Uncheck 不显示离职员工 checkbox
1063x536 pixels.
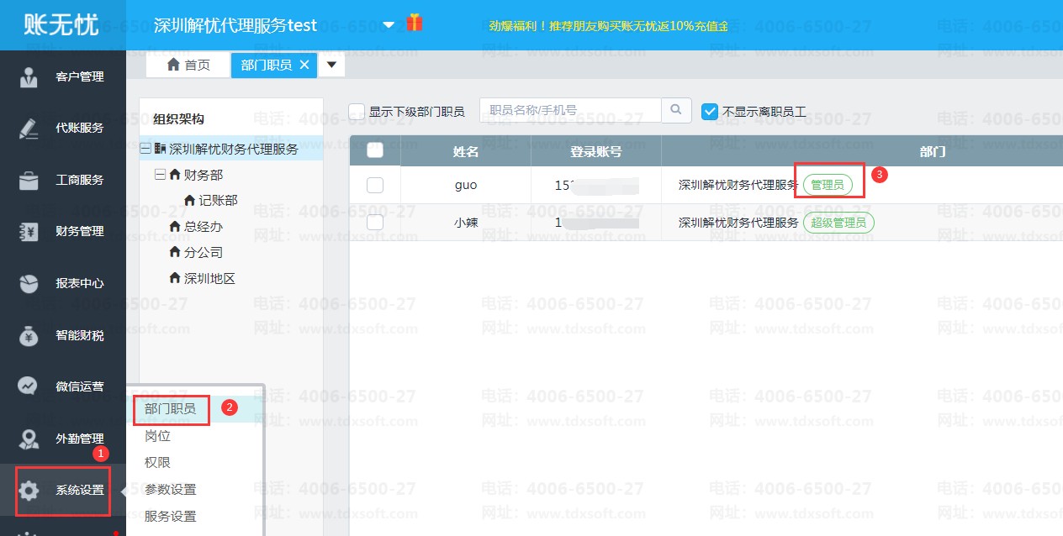710,112
